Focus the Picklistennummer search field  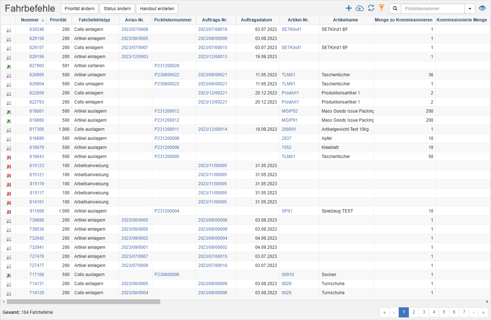click(x=432, y=9)
